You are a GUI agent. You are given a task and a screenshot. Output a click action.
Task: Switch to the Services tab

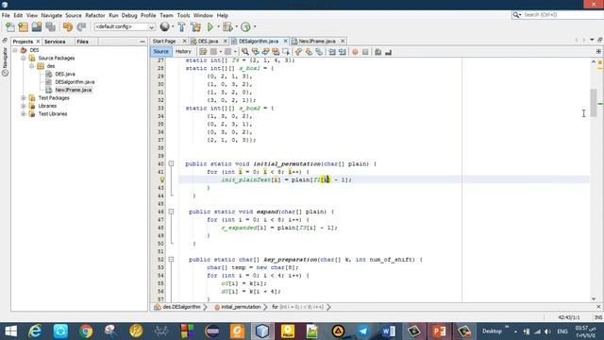[x=55, y=42]
